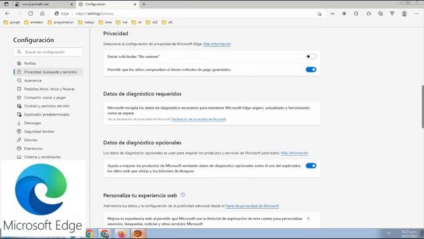Turn off optional diagnostic data toggle
Image resolution: width=424 pixels, height=239 pixels.
311,165
